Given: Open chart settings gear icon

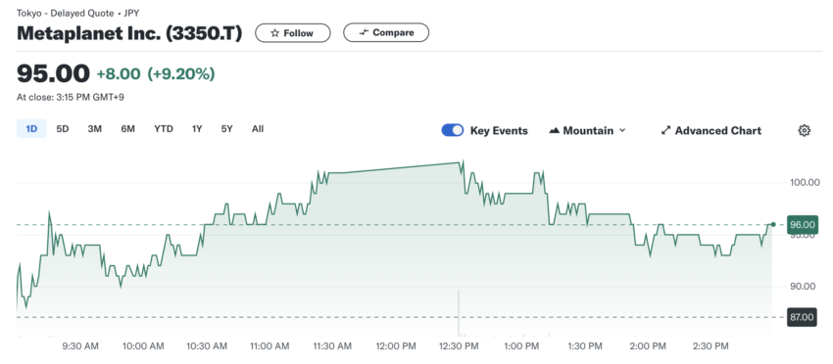Looking at the screenshot, I should 805,130.
